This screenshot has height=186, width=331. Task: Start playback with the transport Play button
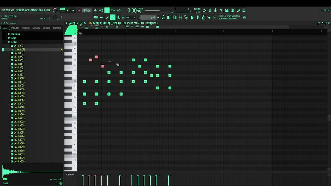68,11
